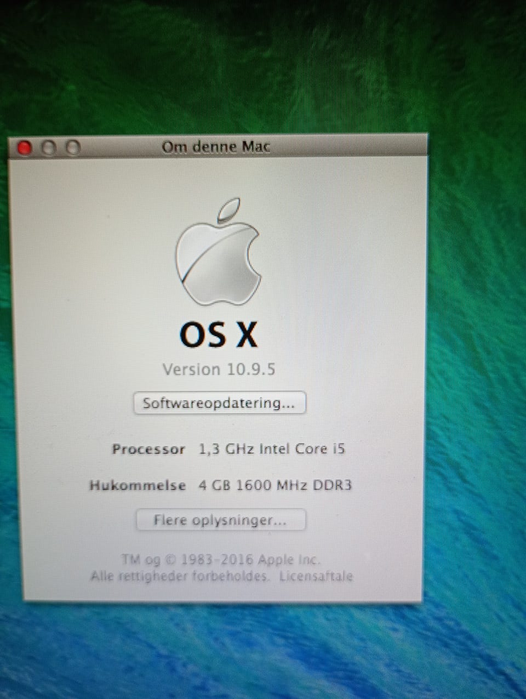Select the Processor label

(148, 450)
